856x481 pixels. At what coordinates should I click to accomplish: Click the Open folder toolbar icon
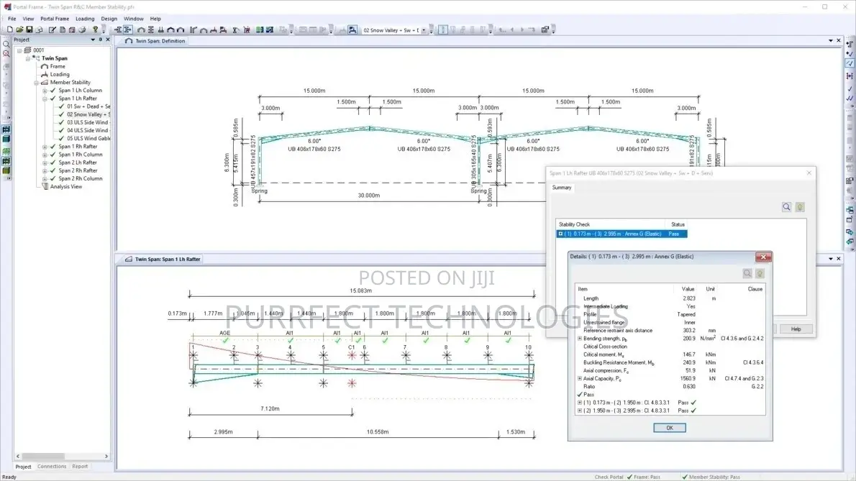click(x=19, y=29)
